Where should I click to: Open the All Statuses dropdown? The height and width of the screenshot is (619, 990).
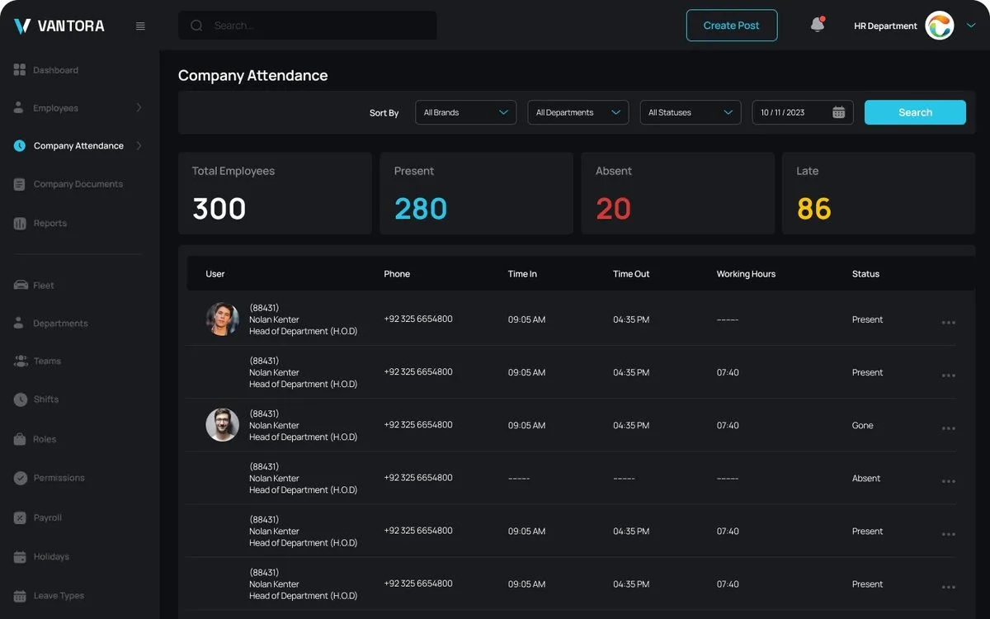click(691, 112)
